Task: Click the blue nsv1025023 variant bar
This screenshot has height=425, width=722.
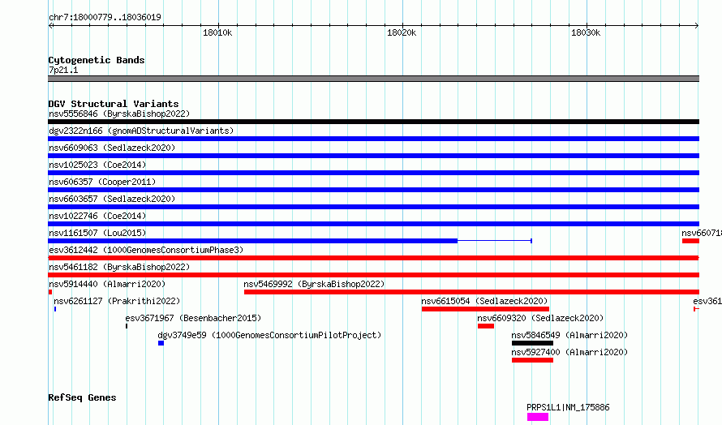Action: (373, 173)
